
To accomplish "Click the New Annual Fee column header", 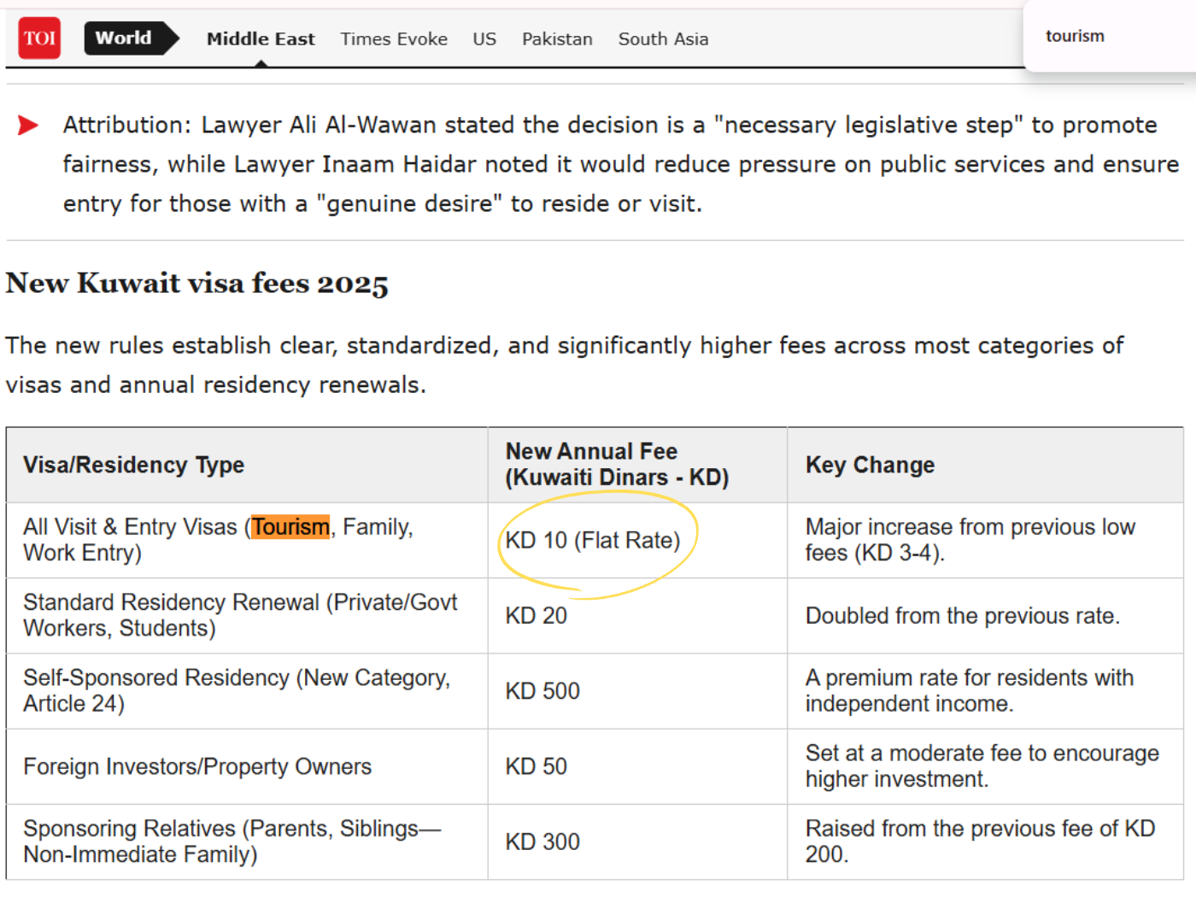I will pyautogui.click(x=618, y=465).
